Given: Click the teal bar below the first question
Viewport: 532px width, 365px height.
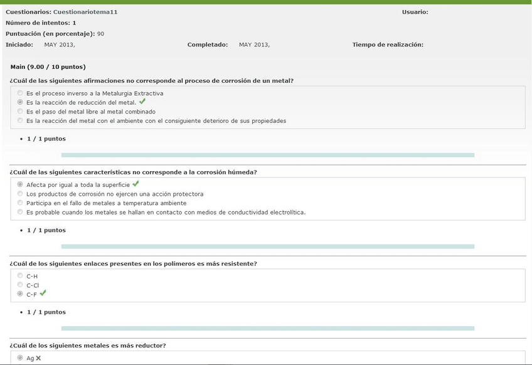Looking at the screenshot, I should 267,155.
